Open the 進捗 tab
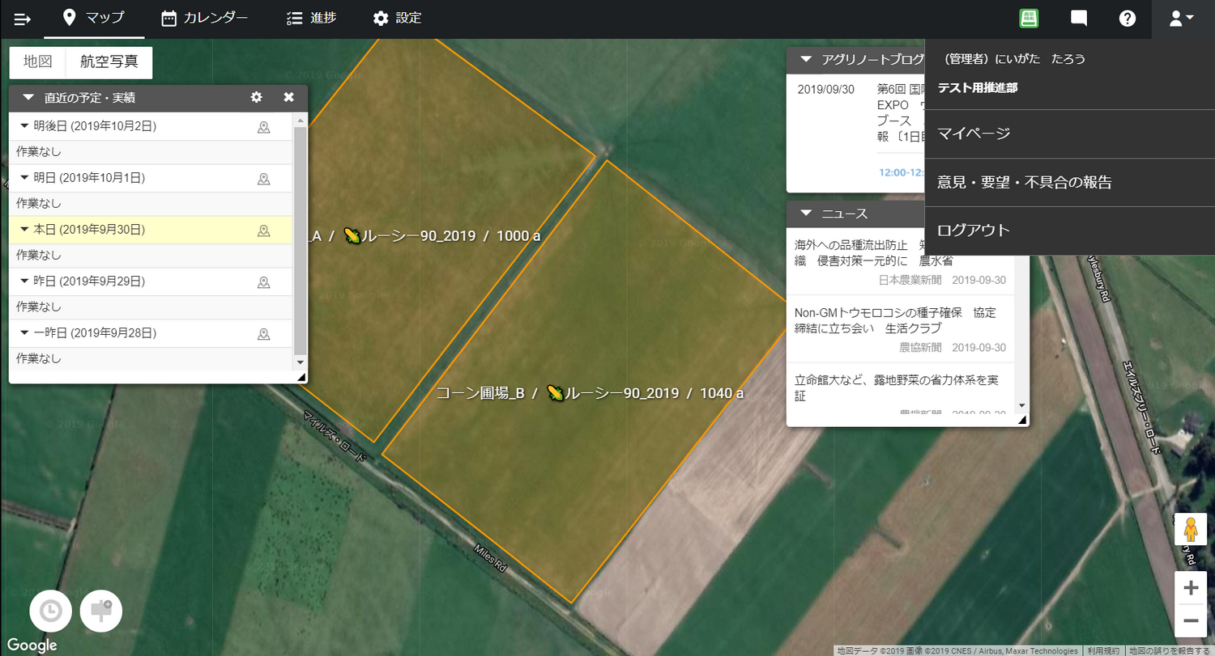Viewport: 1215px width, 656px height. click(x=312, y=18)
